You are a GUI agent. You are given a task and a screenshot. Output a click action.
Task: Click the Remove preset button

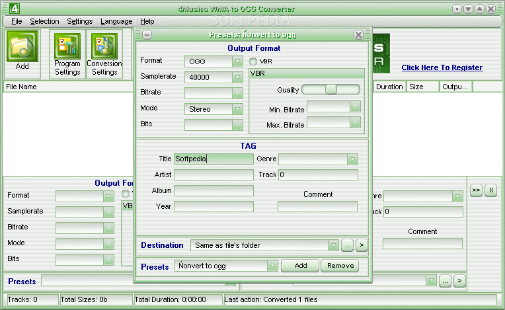point(340,266)
